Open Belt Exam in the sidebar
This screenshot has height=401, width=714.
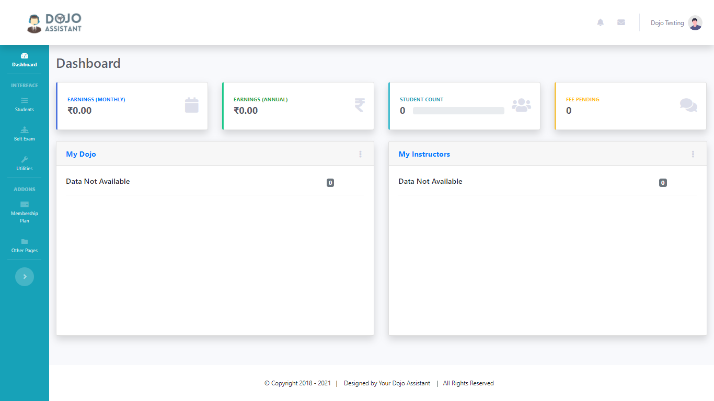25,134
